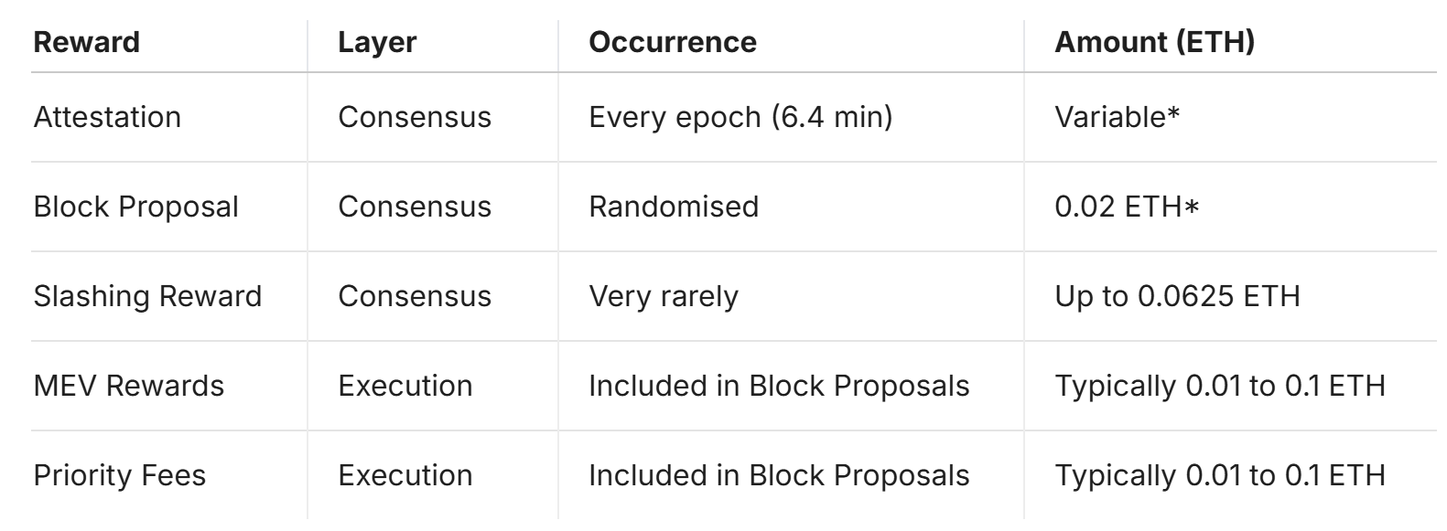1447x531 pixels.
Task: Click the 0.02 ETH* amount cell
Action: click(x=1127, y=207)
